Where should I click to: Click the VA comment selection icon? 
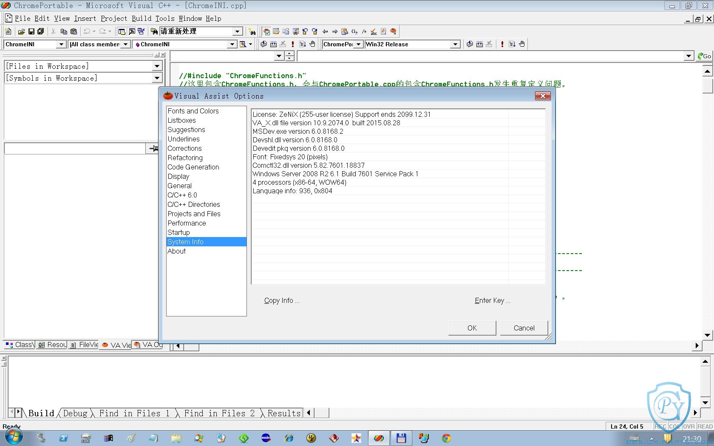(364, 31)
